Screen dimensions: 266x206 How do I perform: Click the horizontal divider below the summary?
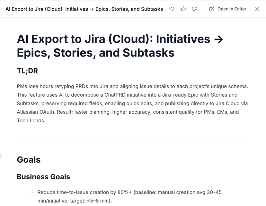point(133,139)
